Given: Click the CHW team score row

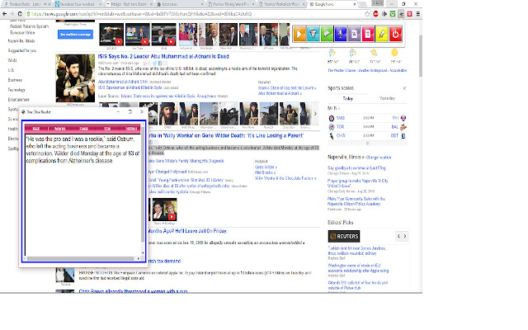Looking at the screenshot, I should (x=367, y=135).
